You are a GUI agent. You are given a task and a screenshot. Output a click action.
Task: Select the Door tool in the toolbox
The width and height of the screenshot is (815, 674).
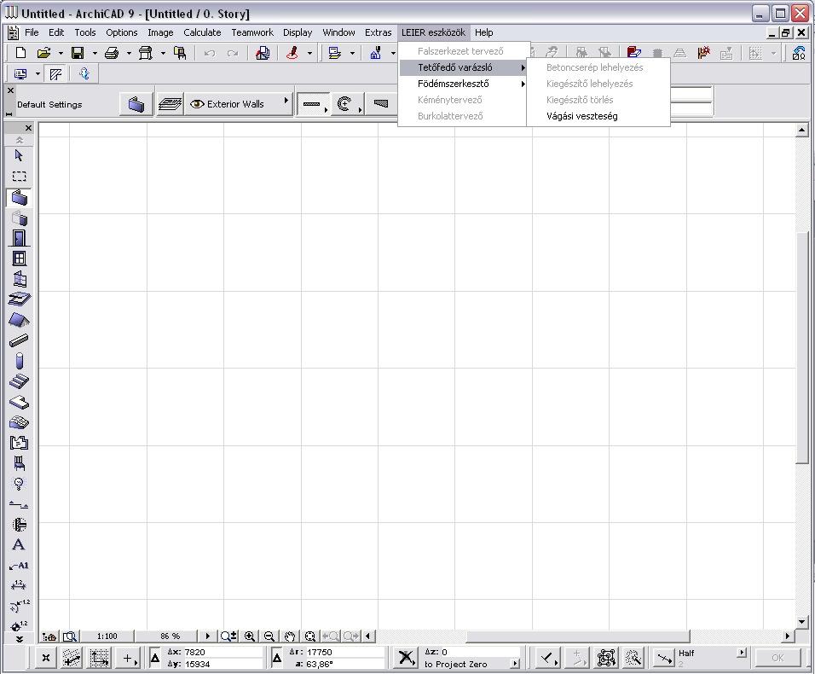[20, 238]
